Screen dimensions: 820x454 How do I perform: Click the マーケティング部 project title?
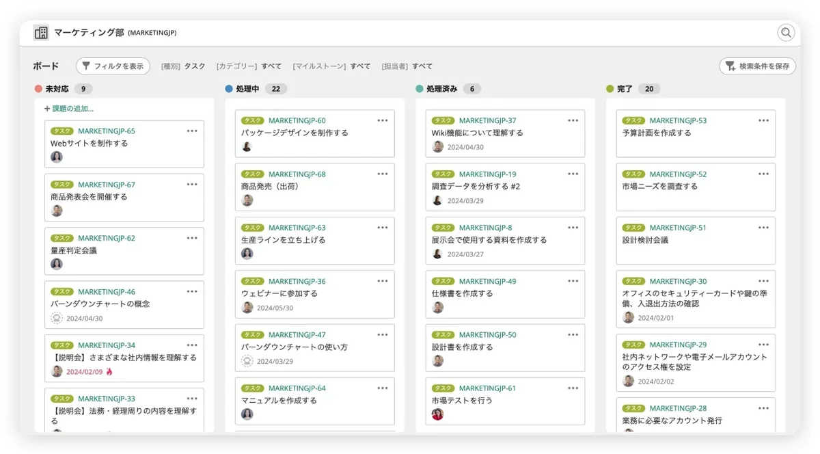[x=89, y=32]
